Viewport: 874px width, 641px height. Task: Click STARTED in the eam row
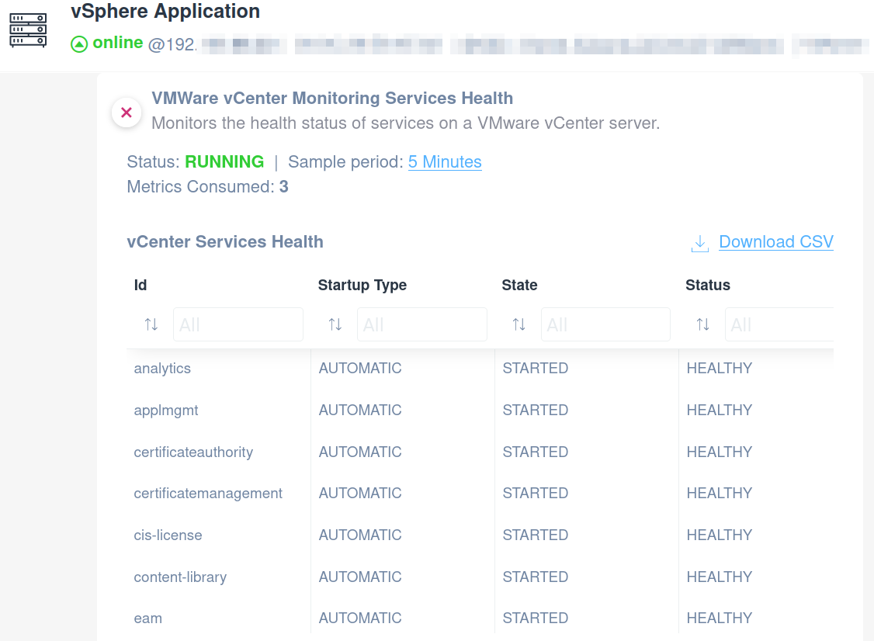(x=535, y=618)
